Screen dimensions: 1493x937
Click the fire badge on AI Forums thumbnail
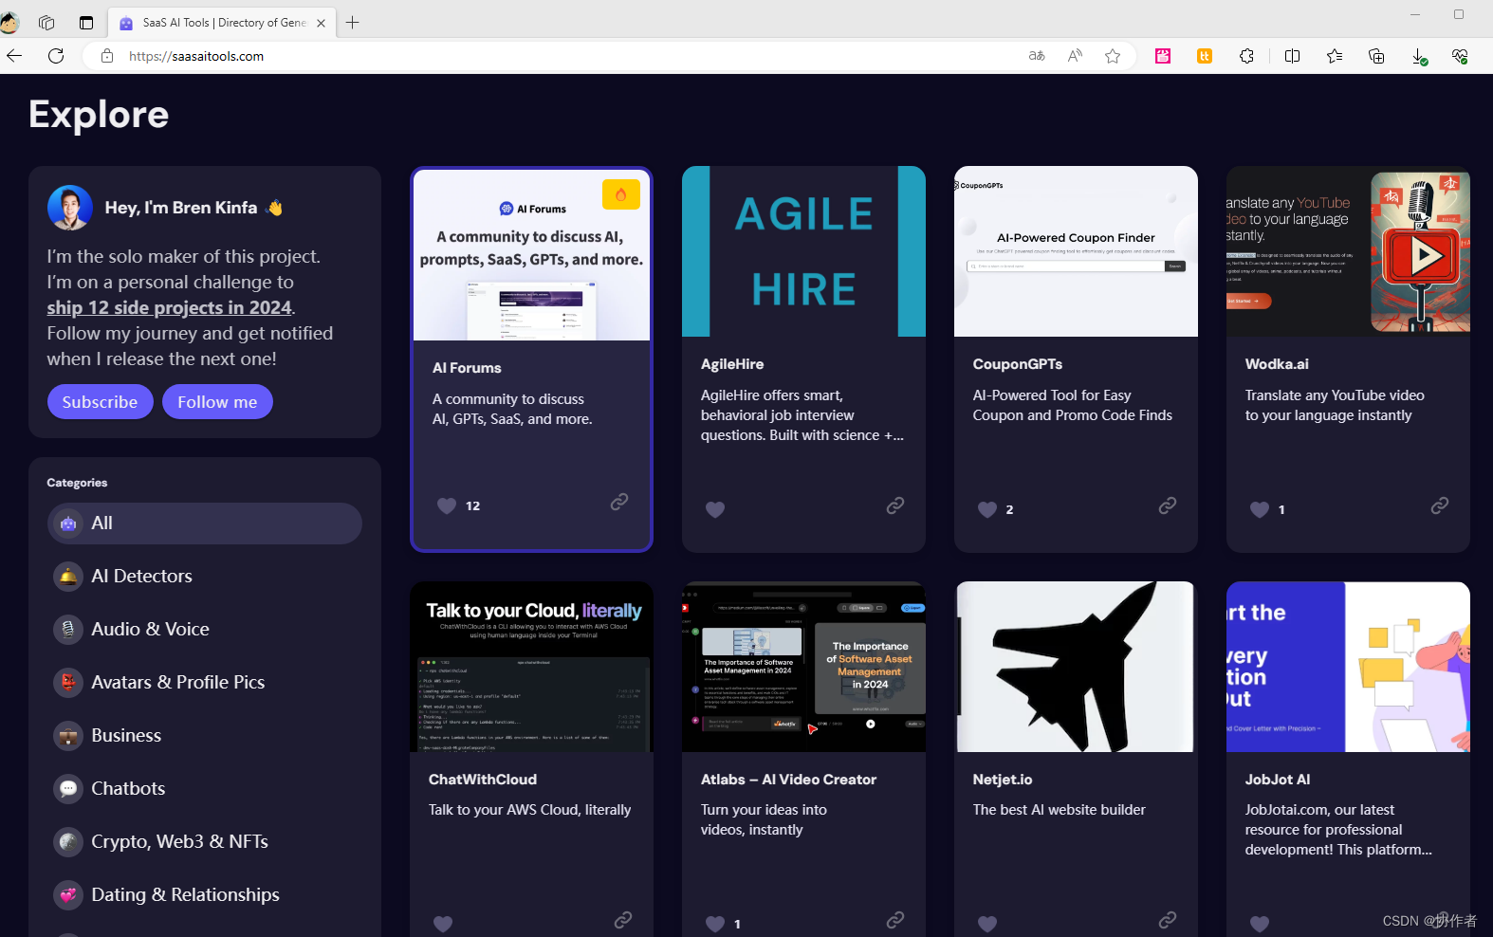point(621,194)
